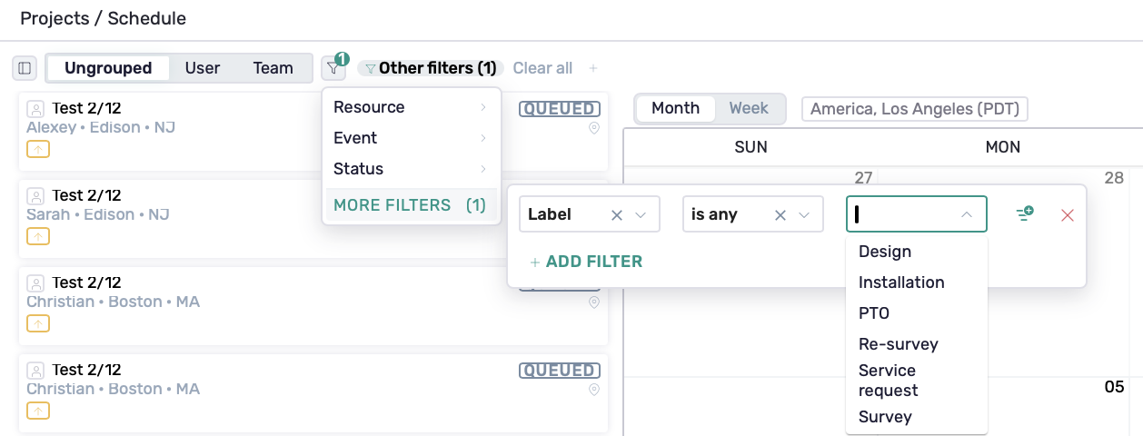Clear the Label field selection

tap(617, 215)
